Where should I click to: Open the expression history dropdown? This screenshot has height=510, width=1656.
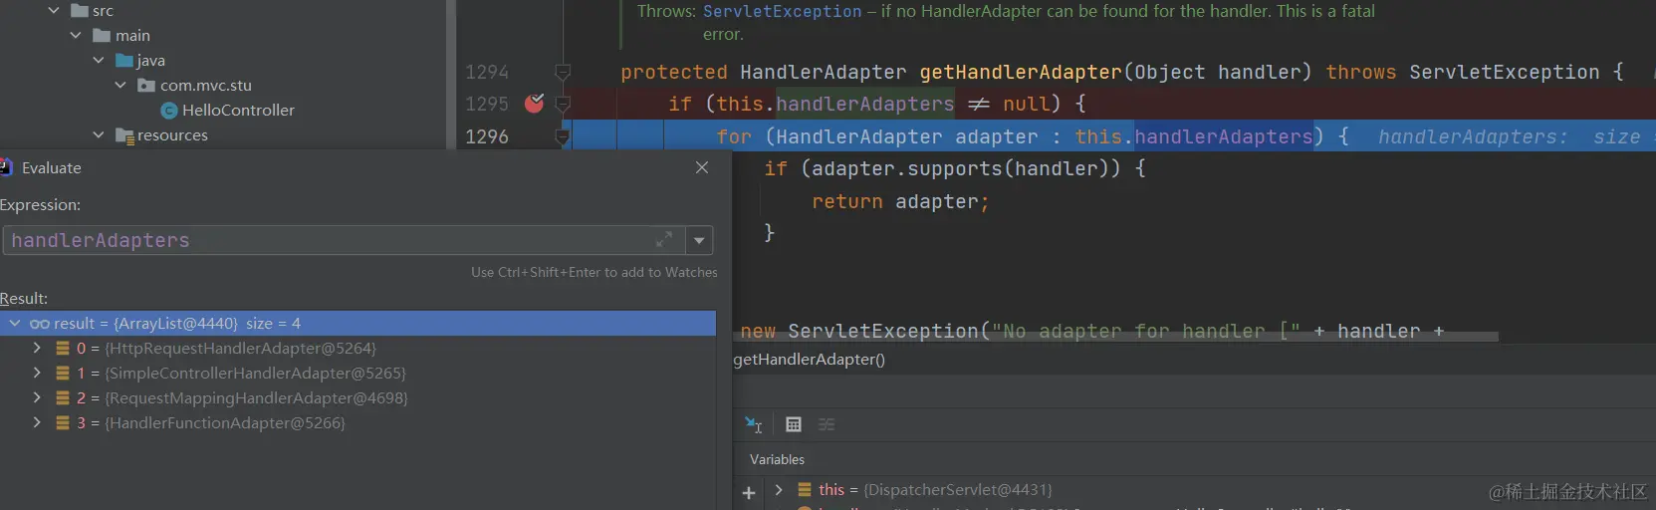click(x=699, y=240)
